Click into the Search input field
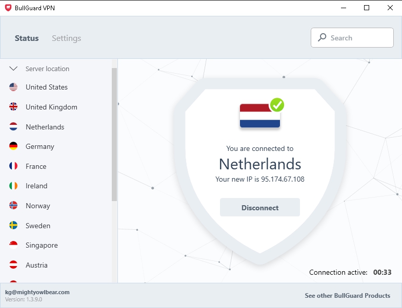402x308 pixels. pyautogui.click(x=359, y=38)
